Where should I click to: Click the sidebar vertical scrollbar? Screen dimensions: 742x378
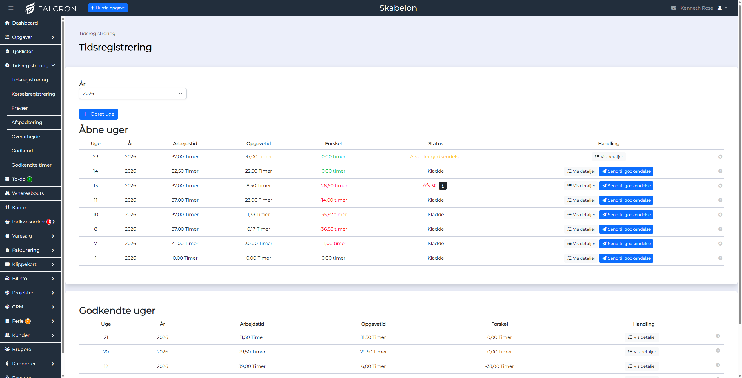(63, 185)
